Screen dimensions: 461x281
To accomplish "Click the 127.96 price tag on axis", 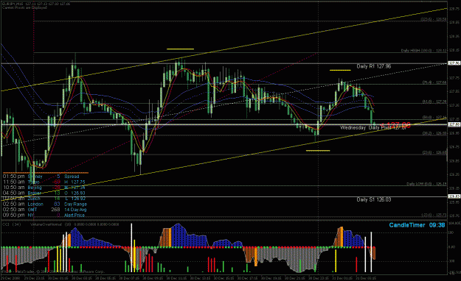I will point(454,63).
